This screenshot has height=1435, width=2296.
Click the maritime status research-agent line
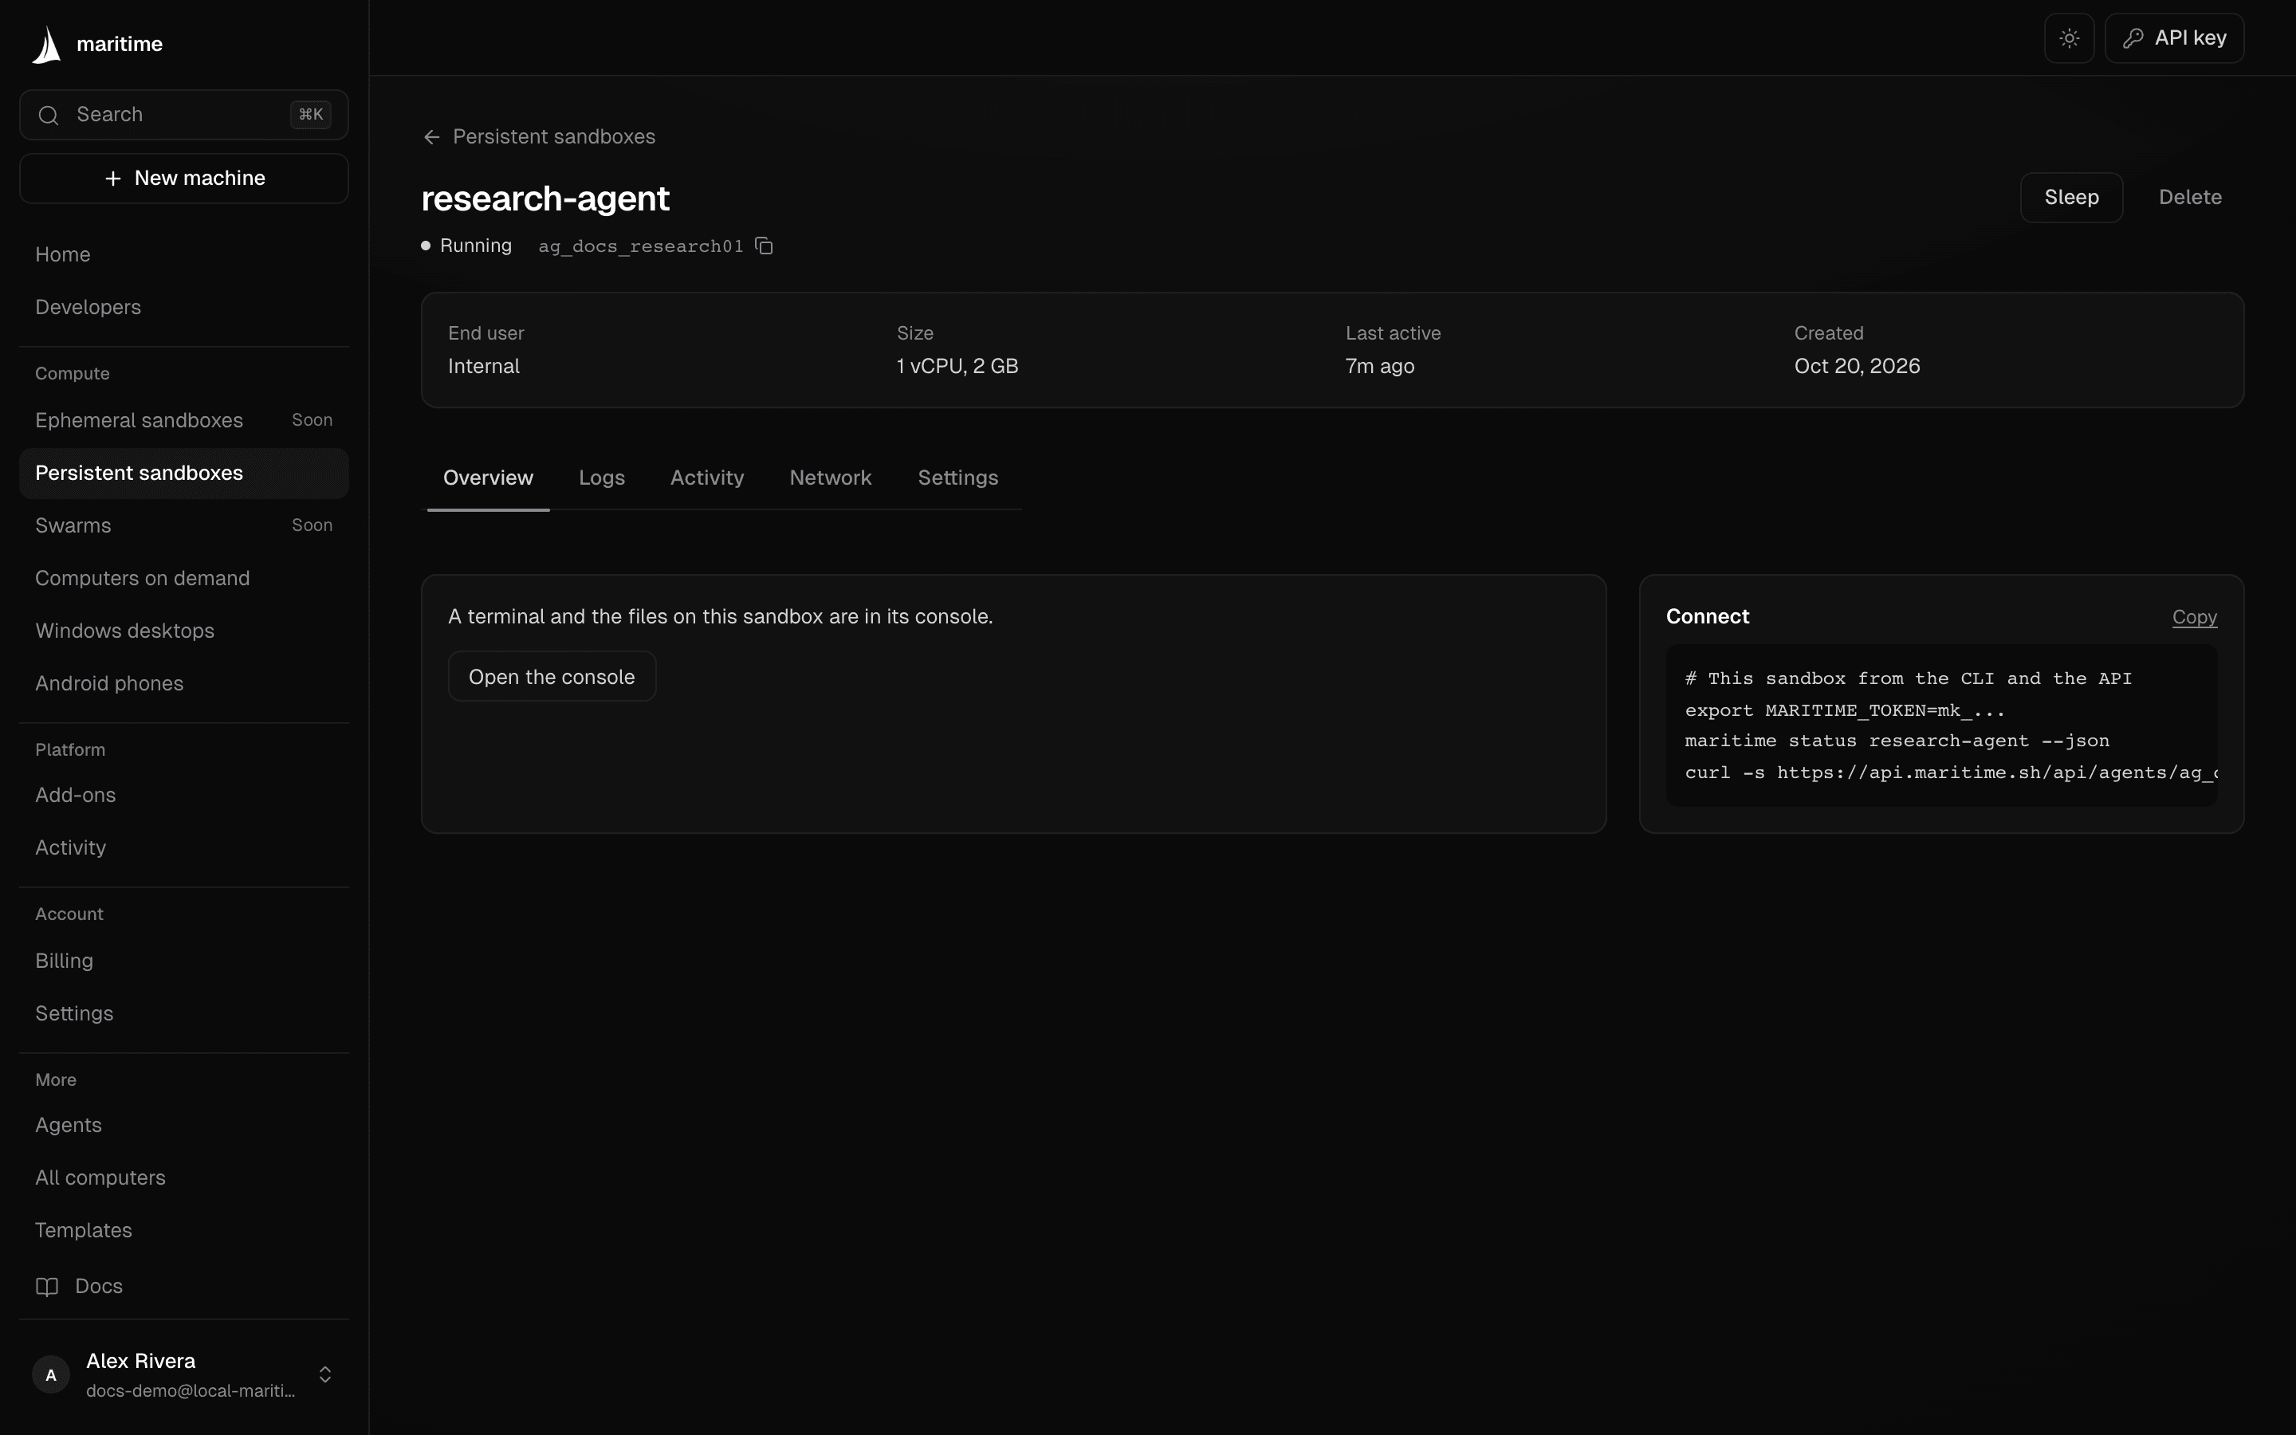[1897, 741]
